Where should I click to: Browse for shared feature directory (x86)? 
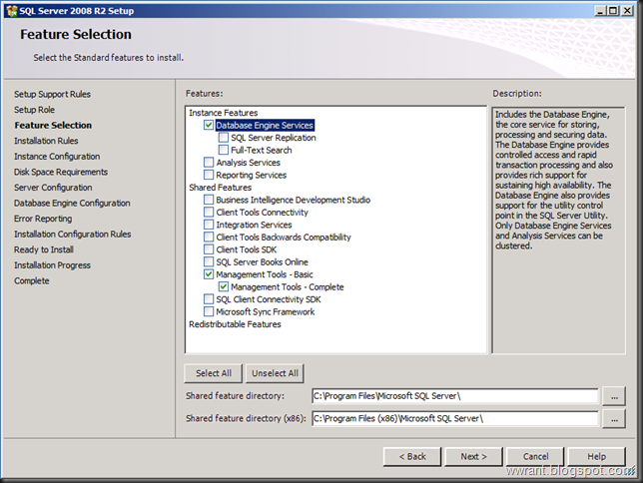tap(614, 418)
